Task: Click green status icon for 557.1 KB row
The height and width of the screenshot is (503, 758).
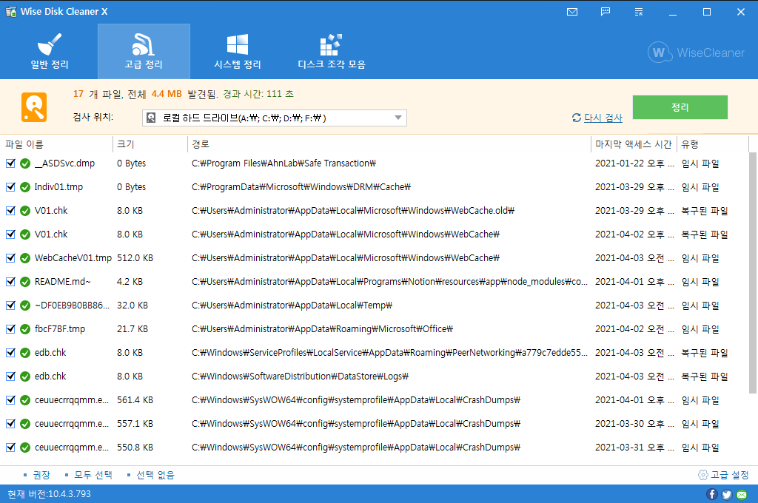Action: (25, 425)
